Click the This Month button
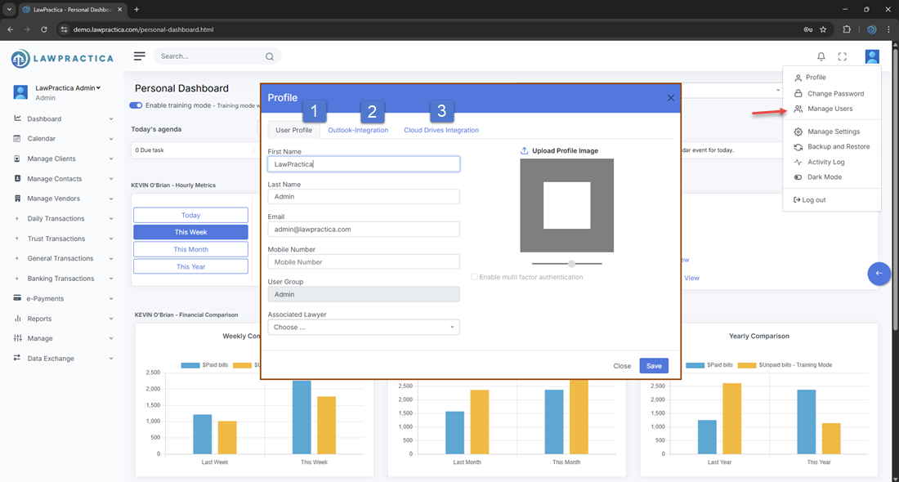 point(190,249)
